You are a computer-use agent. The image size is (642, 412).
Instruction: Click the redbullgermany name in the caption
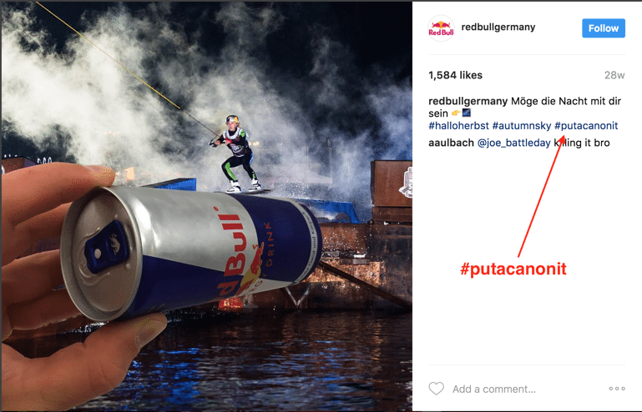[468, 101]
